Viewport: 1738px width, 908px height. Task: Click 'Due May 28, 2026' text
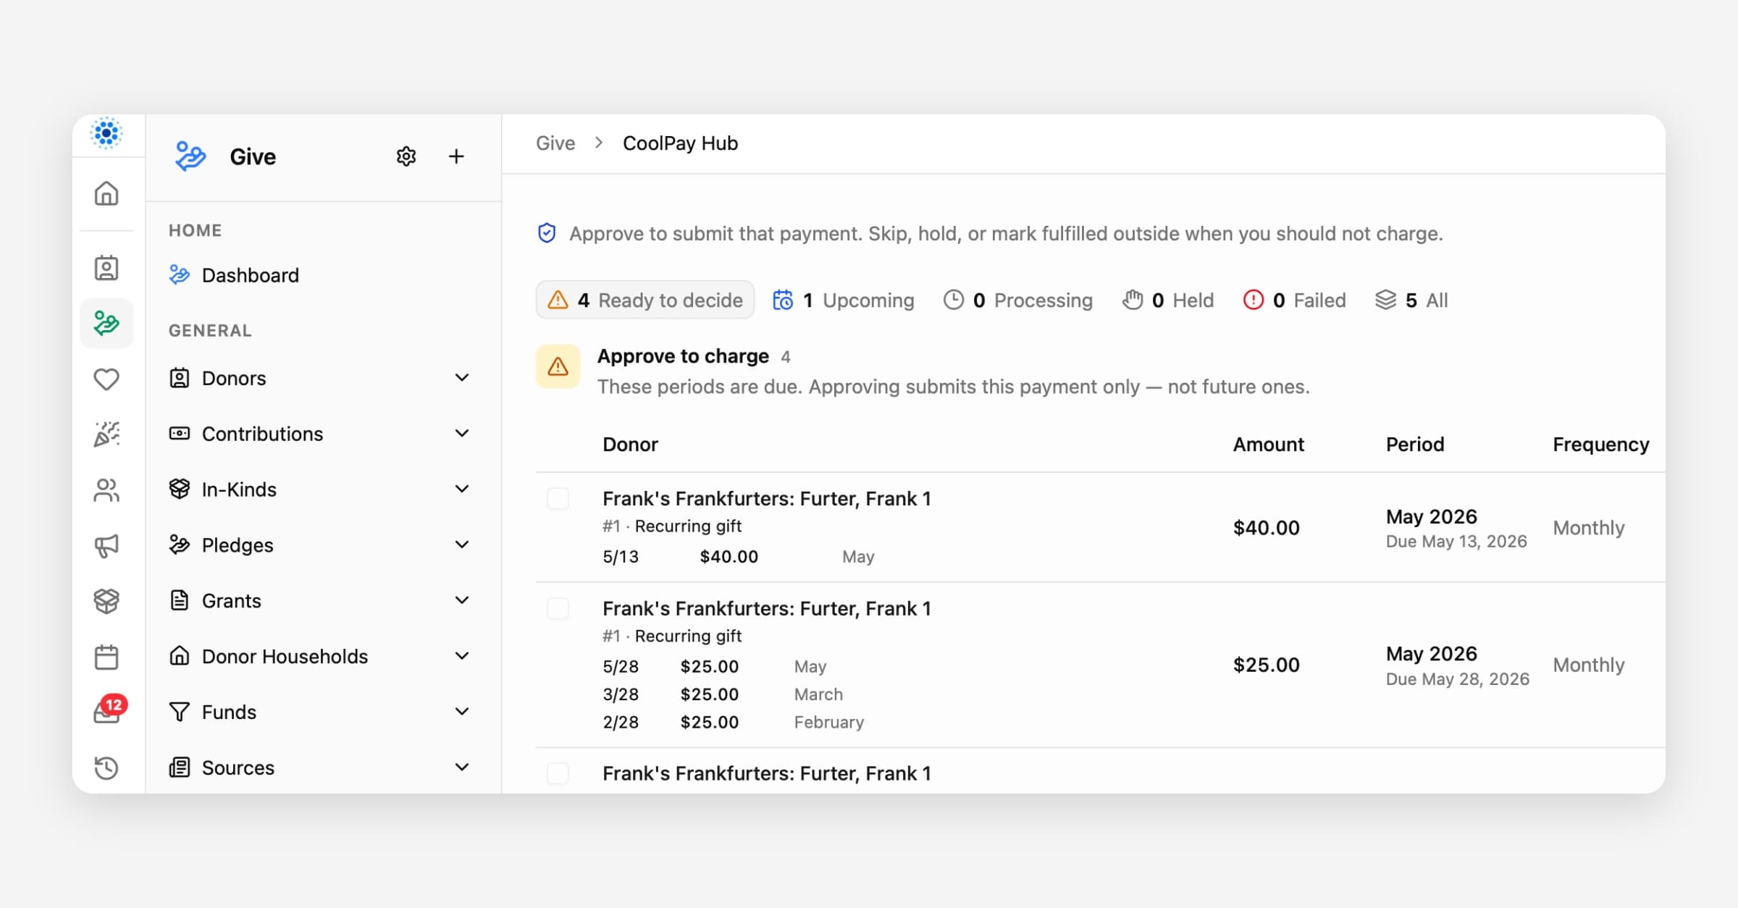point(1458,679)
